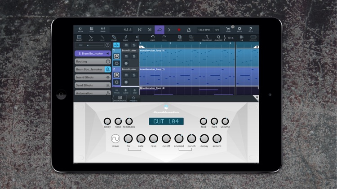Open the Transpose function
This screenshot has height=189, width=337.
pos(207,38)
